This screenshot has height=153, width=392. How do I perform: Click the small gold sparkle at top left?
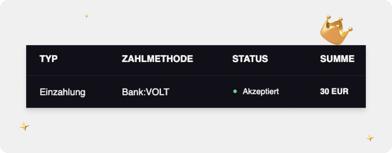tap(86, 16)
